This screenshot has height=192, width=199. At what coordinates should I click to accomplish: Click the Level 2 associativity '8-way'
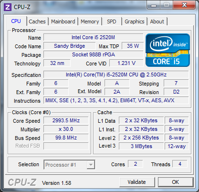(177, 138)
